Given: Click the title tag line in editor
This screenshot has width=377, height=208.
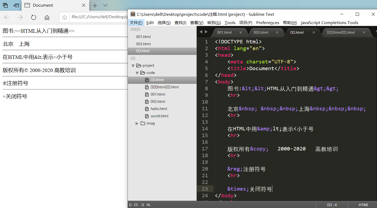Looking at the screenshot, I should click(x=263, y=68).
